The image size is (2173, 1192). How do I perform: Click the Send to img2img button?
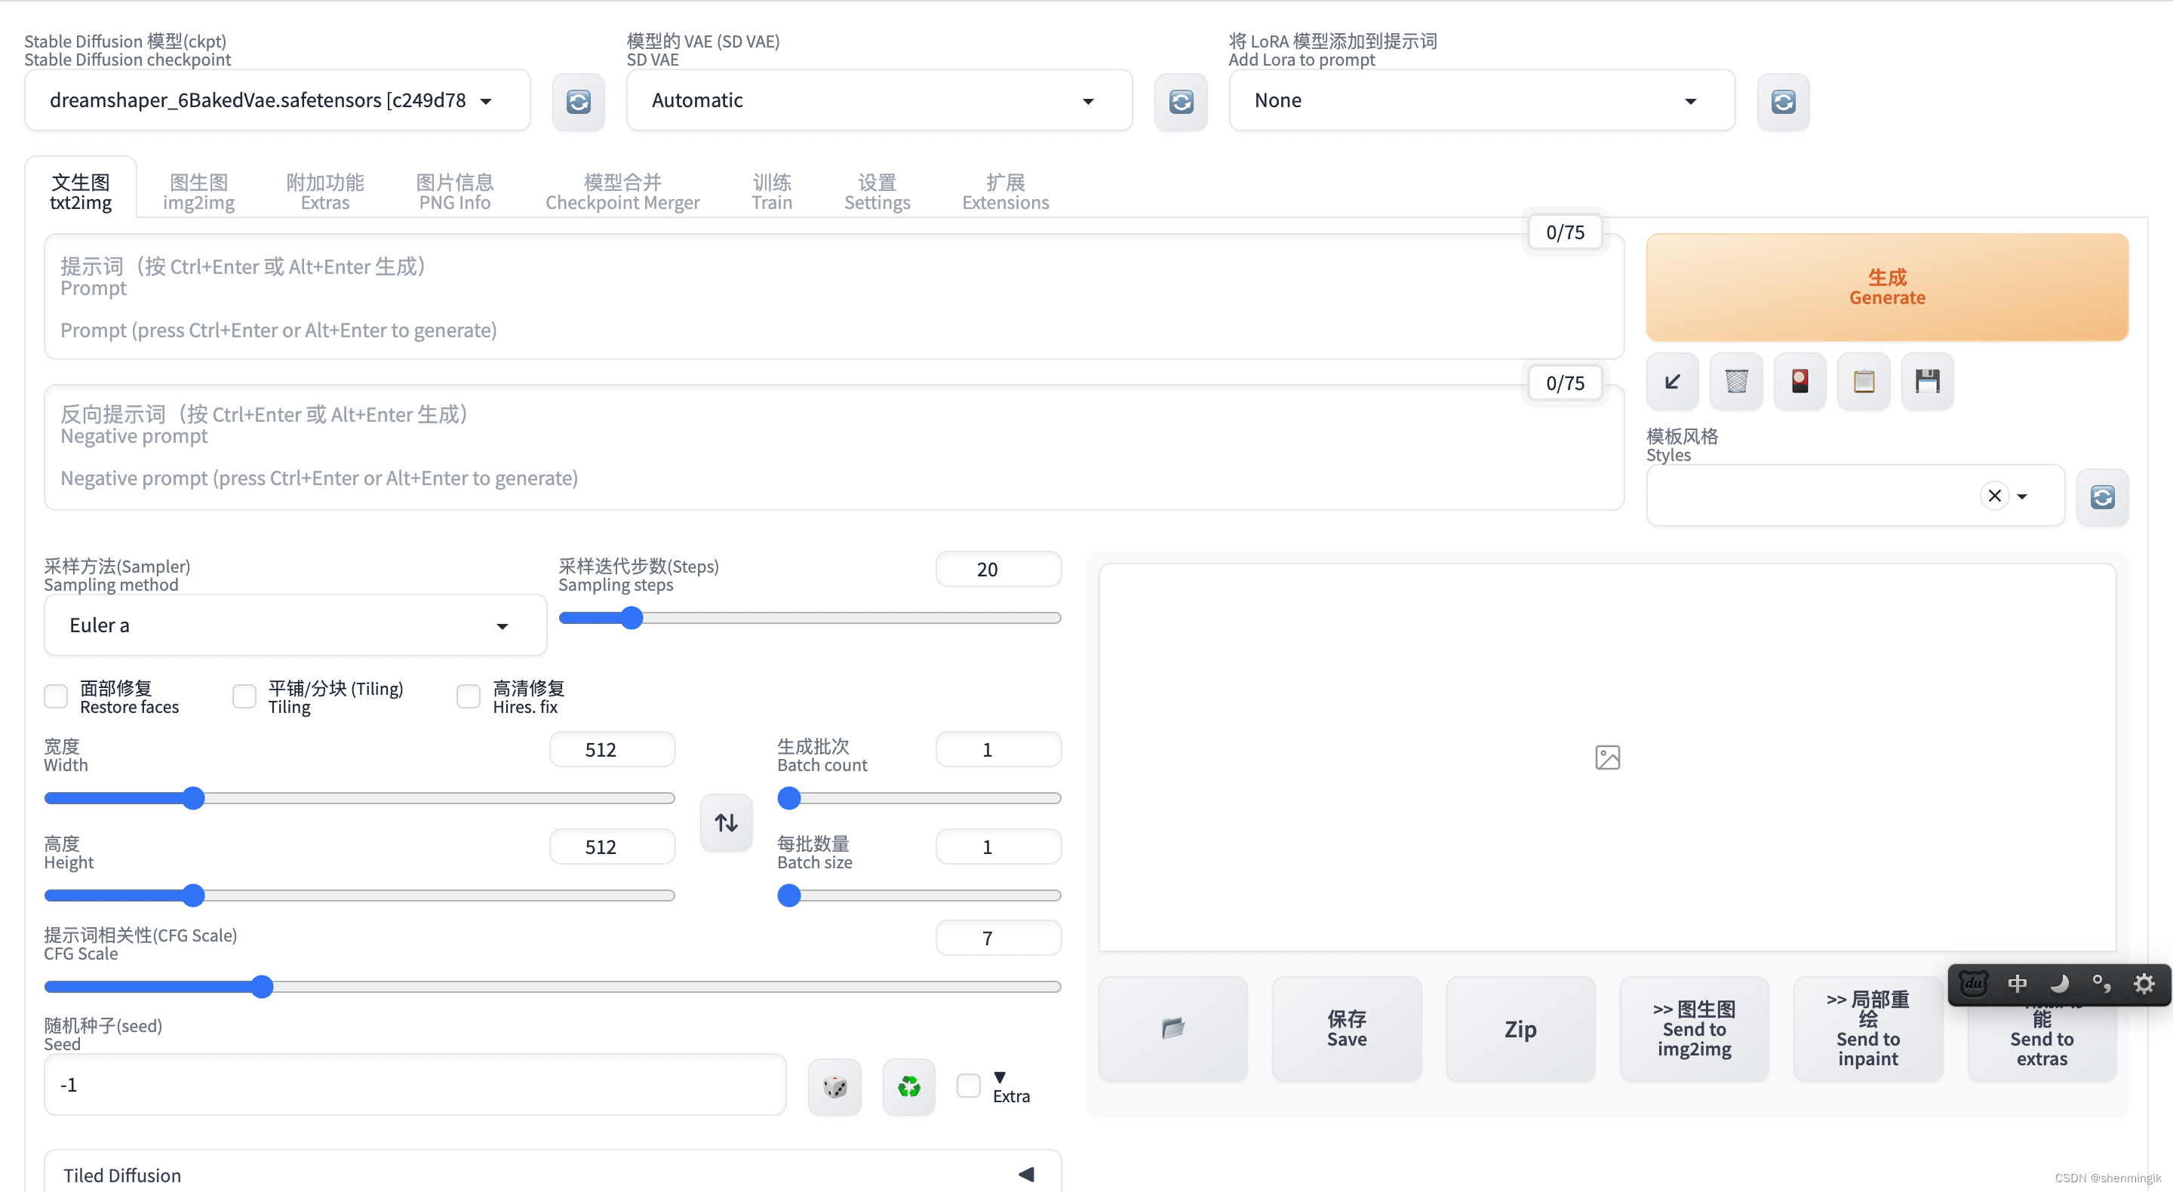[1693, 1028]
